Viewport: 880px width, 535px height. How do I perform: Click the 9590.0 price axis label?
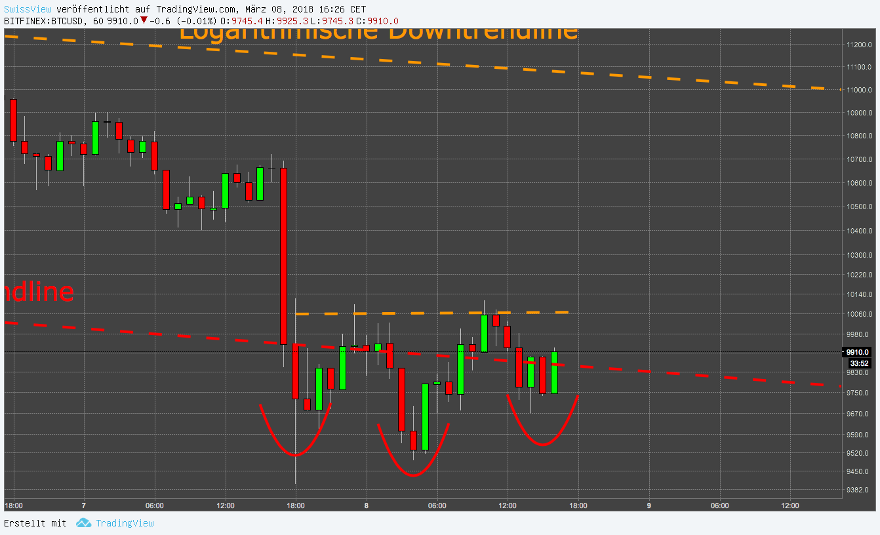pyautogui.click(x=859, y=434)
